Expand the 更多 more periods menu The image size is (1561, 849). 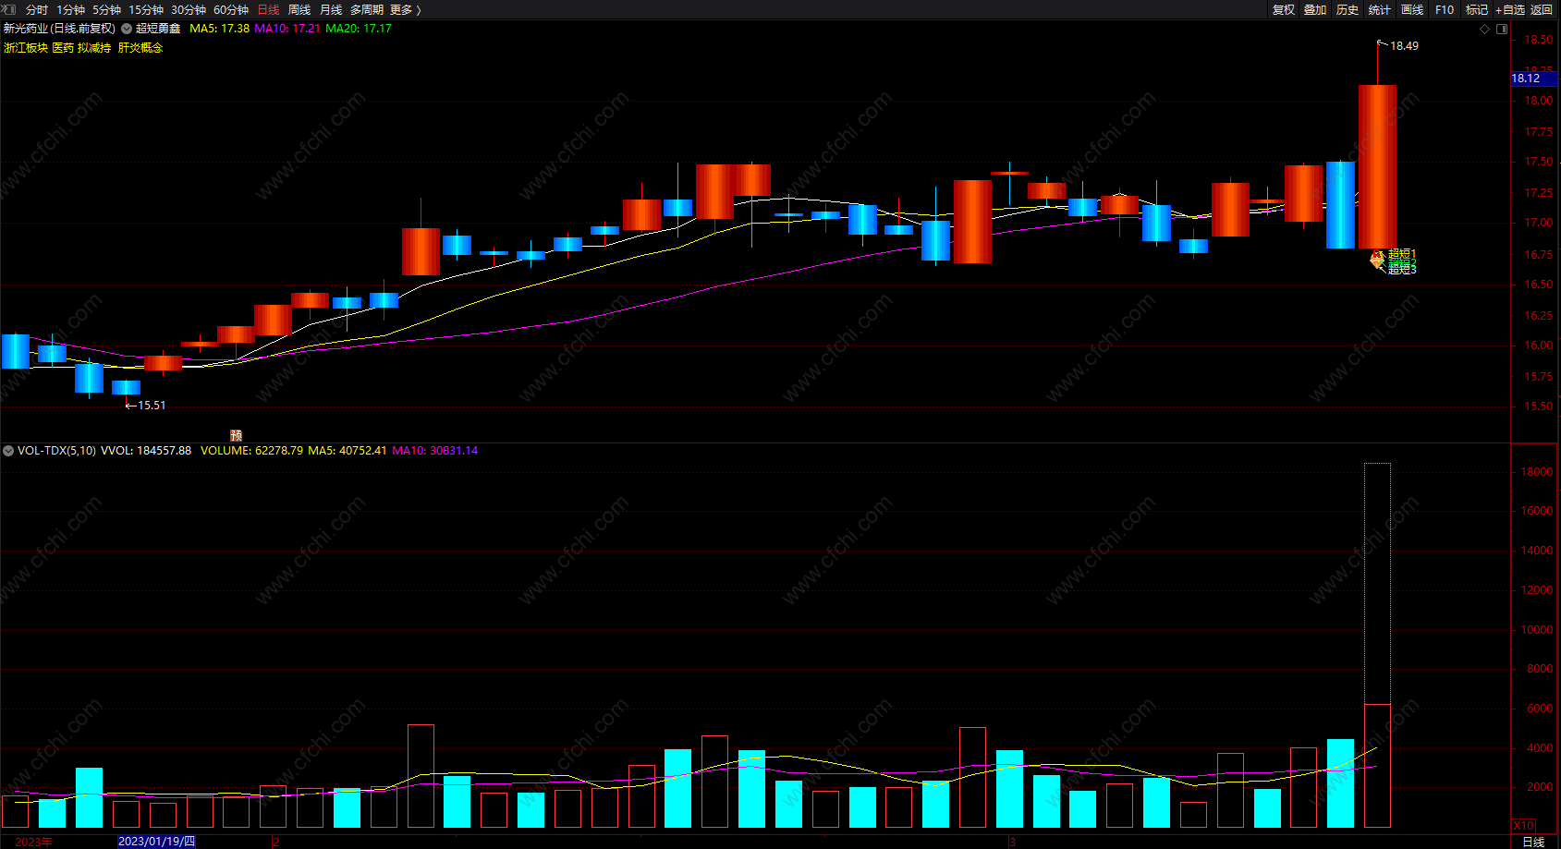(406, 9)
